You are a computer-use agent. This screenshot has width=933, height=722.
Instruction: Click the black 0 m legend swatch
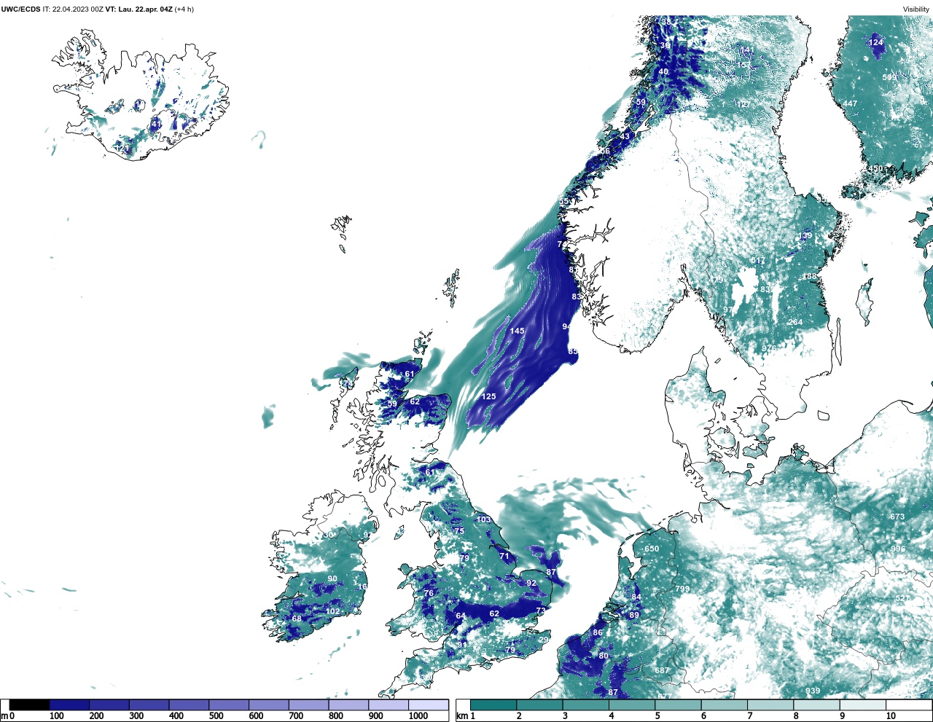tap(30, 705)
